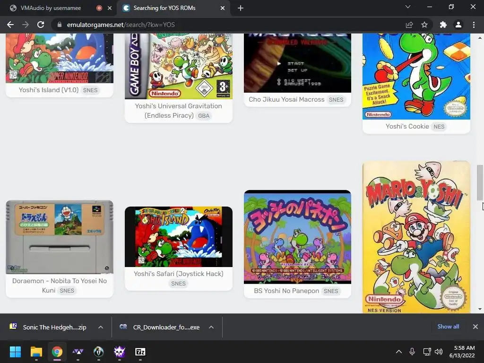The height and width of the screenshot is (363, 484).
Task: Open purple spiky creature taskbar app
Action: [120, 352]
